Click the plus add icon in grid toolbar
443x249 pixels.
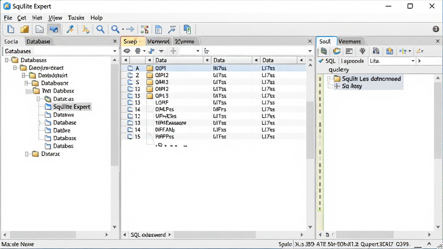coord(173,51)
